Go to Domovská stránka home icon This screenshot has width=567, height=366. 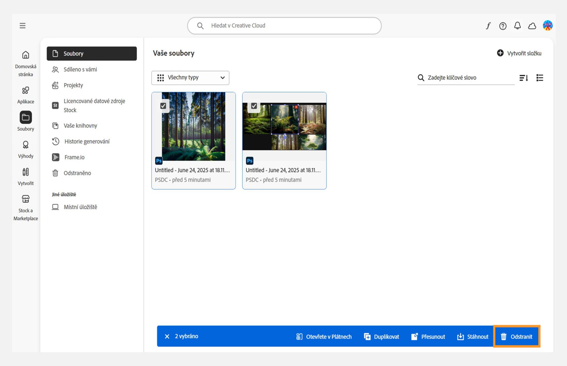(26, 55)
